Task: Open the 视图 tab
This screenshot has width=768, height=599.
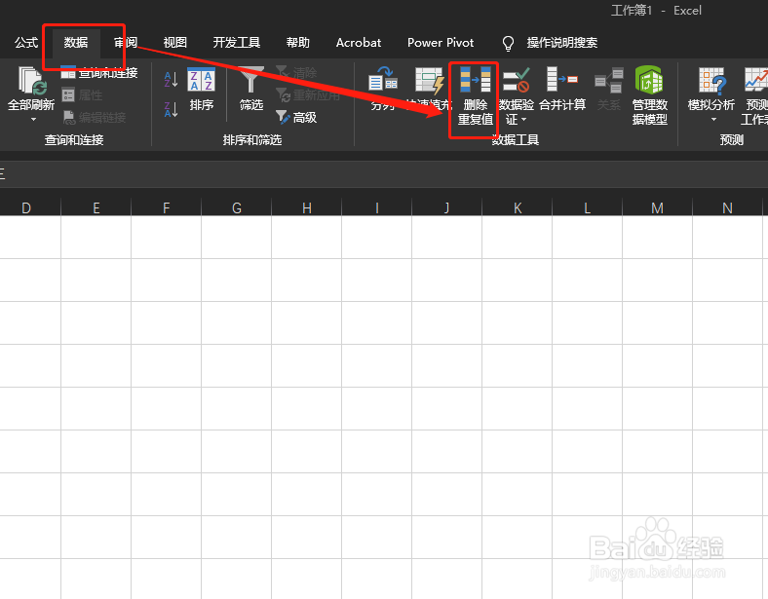Action: (x=174, y=43)
